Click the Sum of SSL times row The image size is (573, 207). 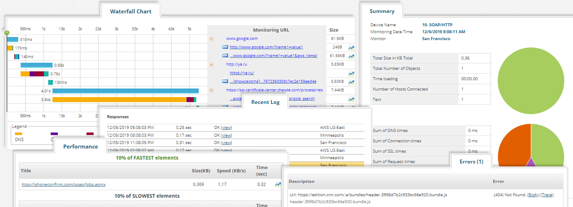(x=430, y=151)
